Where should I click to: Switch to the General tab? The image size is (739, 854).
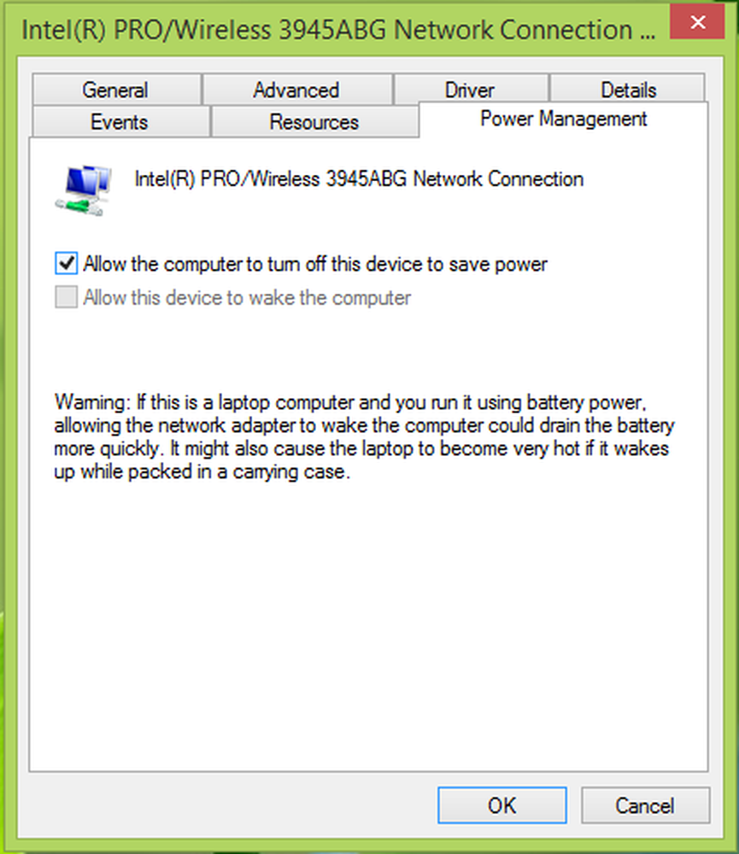point(116,90)
